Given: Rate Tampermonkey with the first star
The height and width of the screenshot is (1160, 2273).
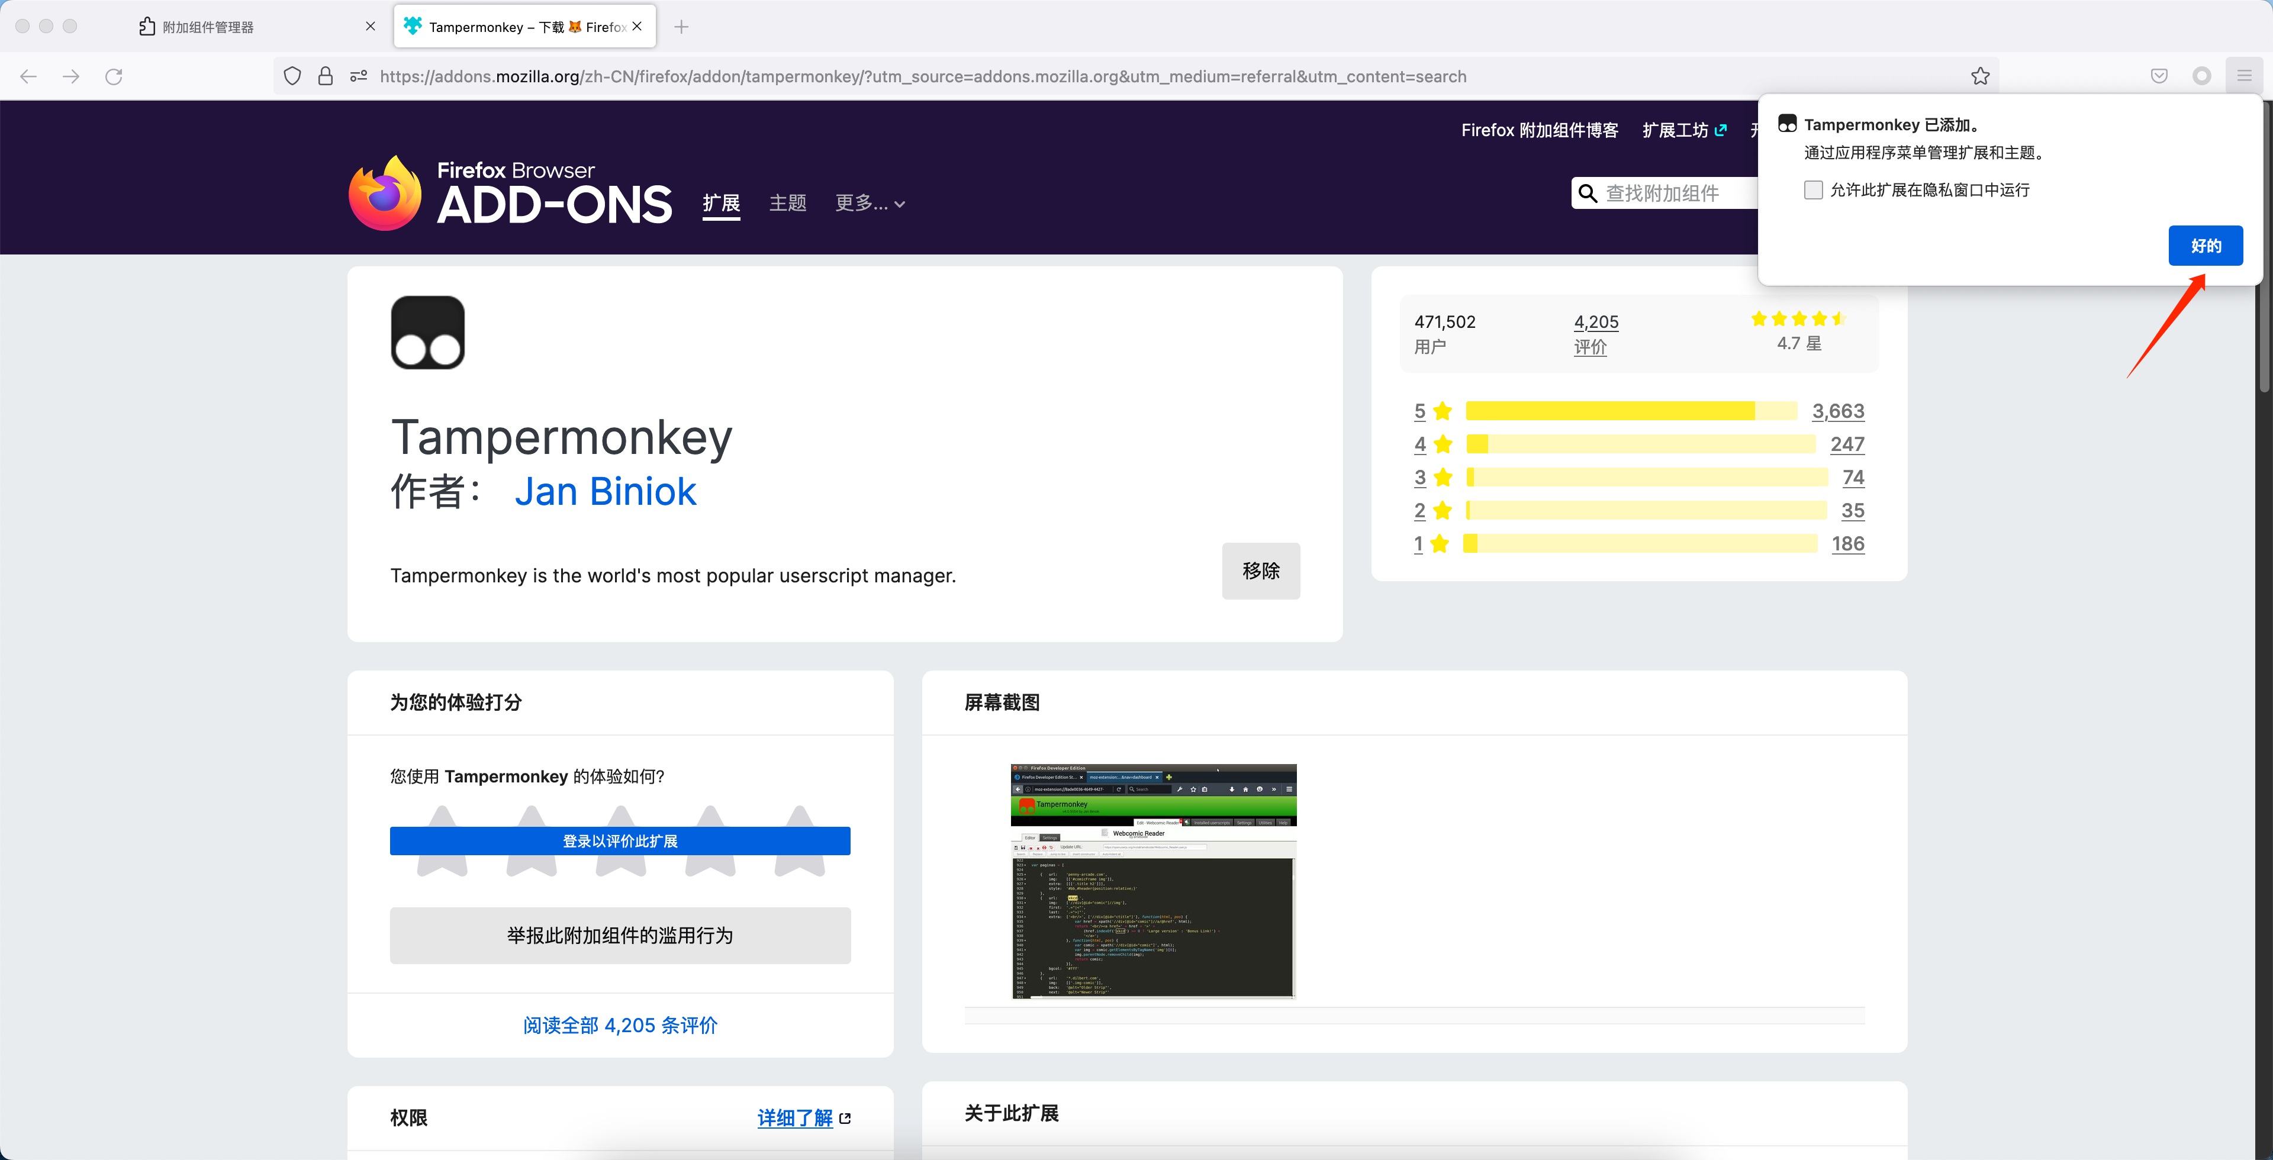Looking at the screenshot, I should tap(442, 840).
